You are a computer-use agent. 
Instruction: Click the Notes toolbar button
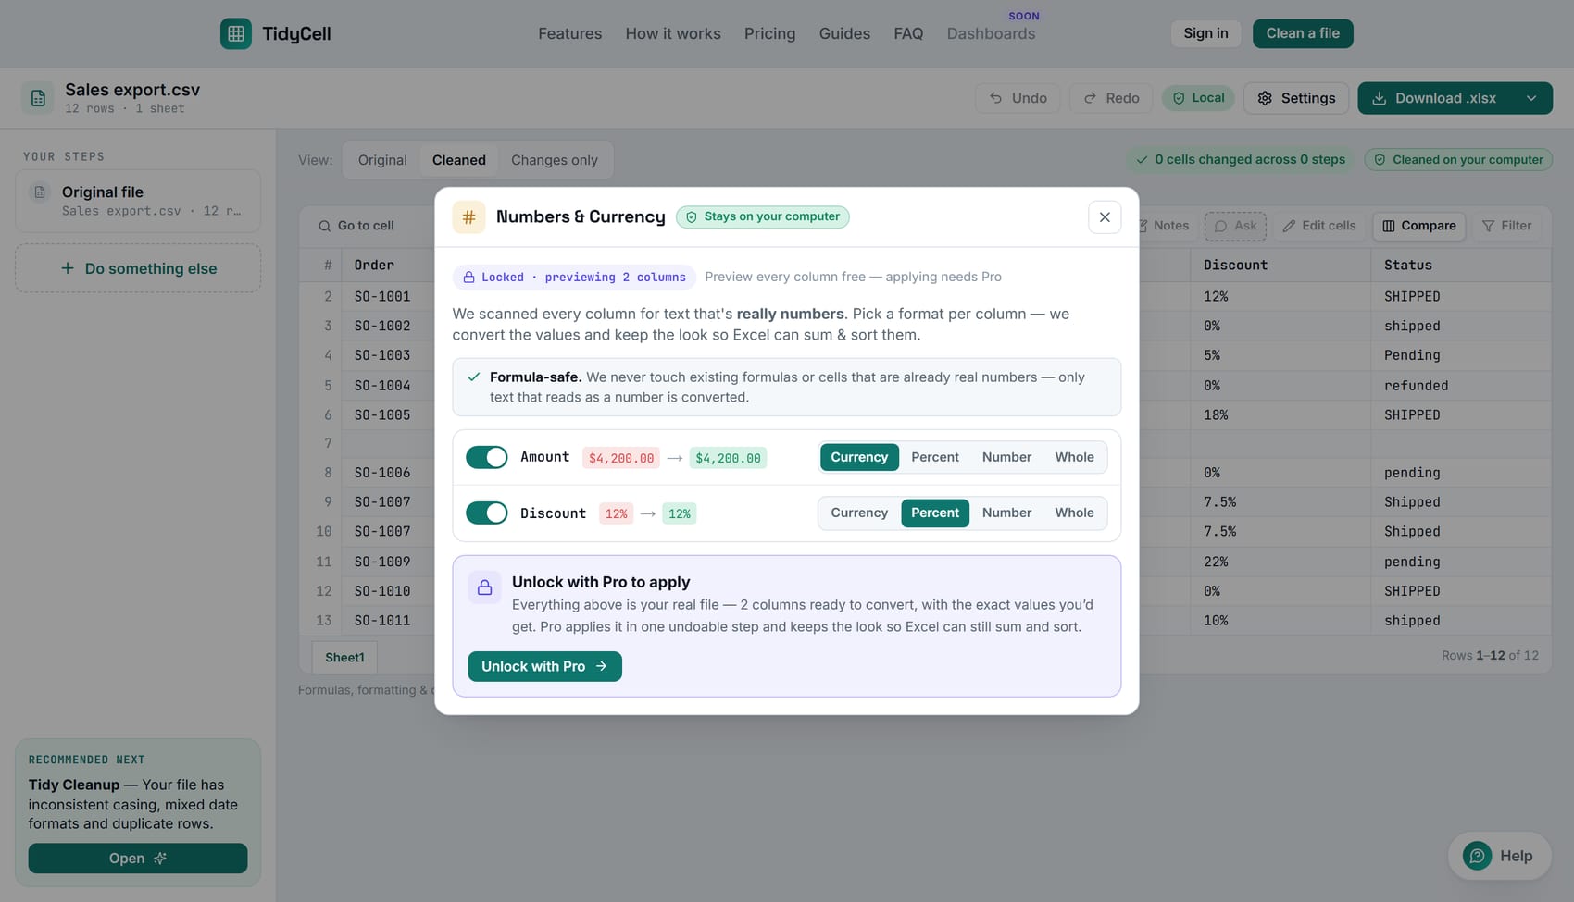point(1165,226)
